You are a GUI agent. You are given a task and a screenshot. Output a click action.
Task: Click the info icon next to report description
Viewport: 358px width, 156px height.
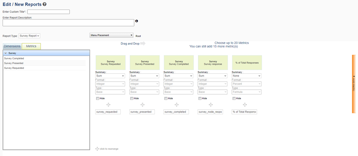pos(136,21)
